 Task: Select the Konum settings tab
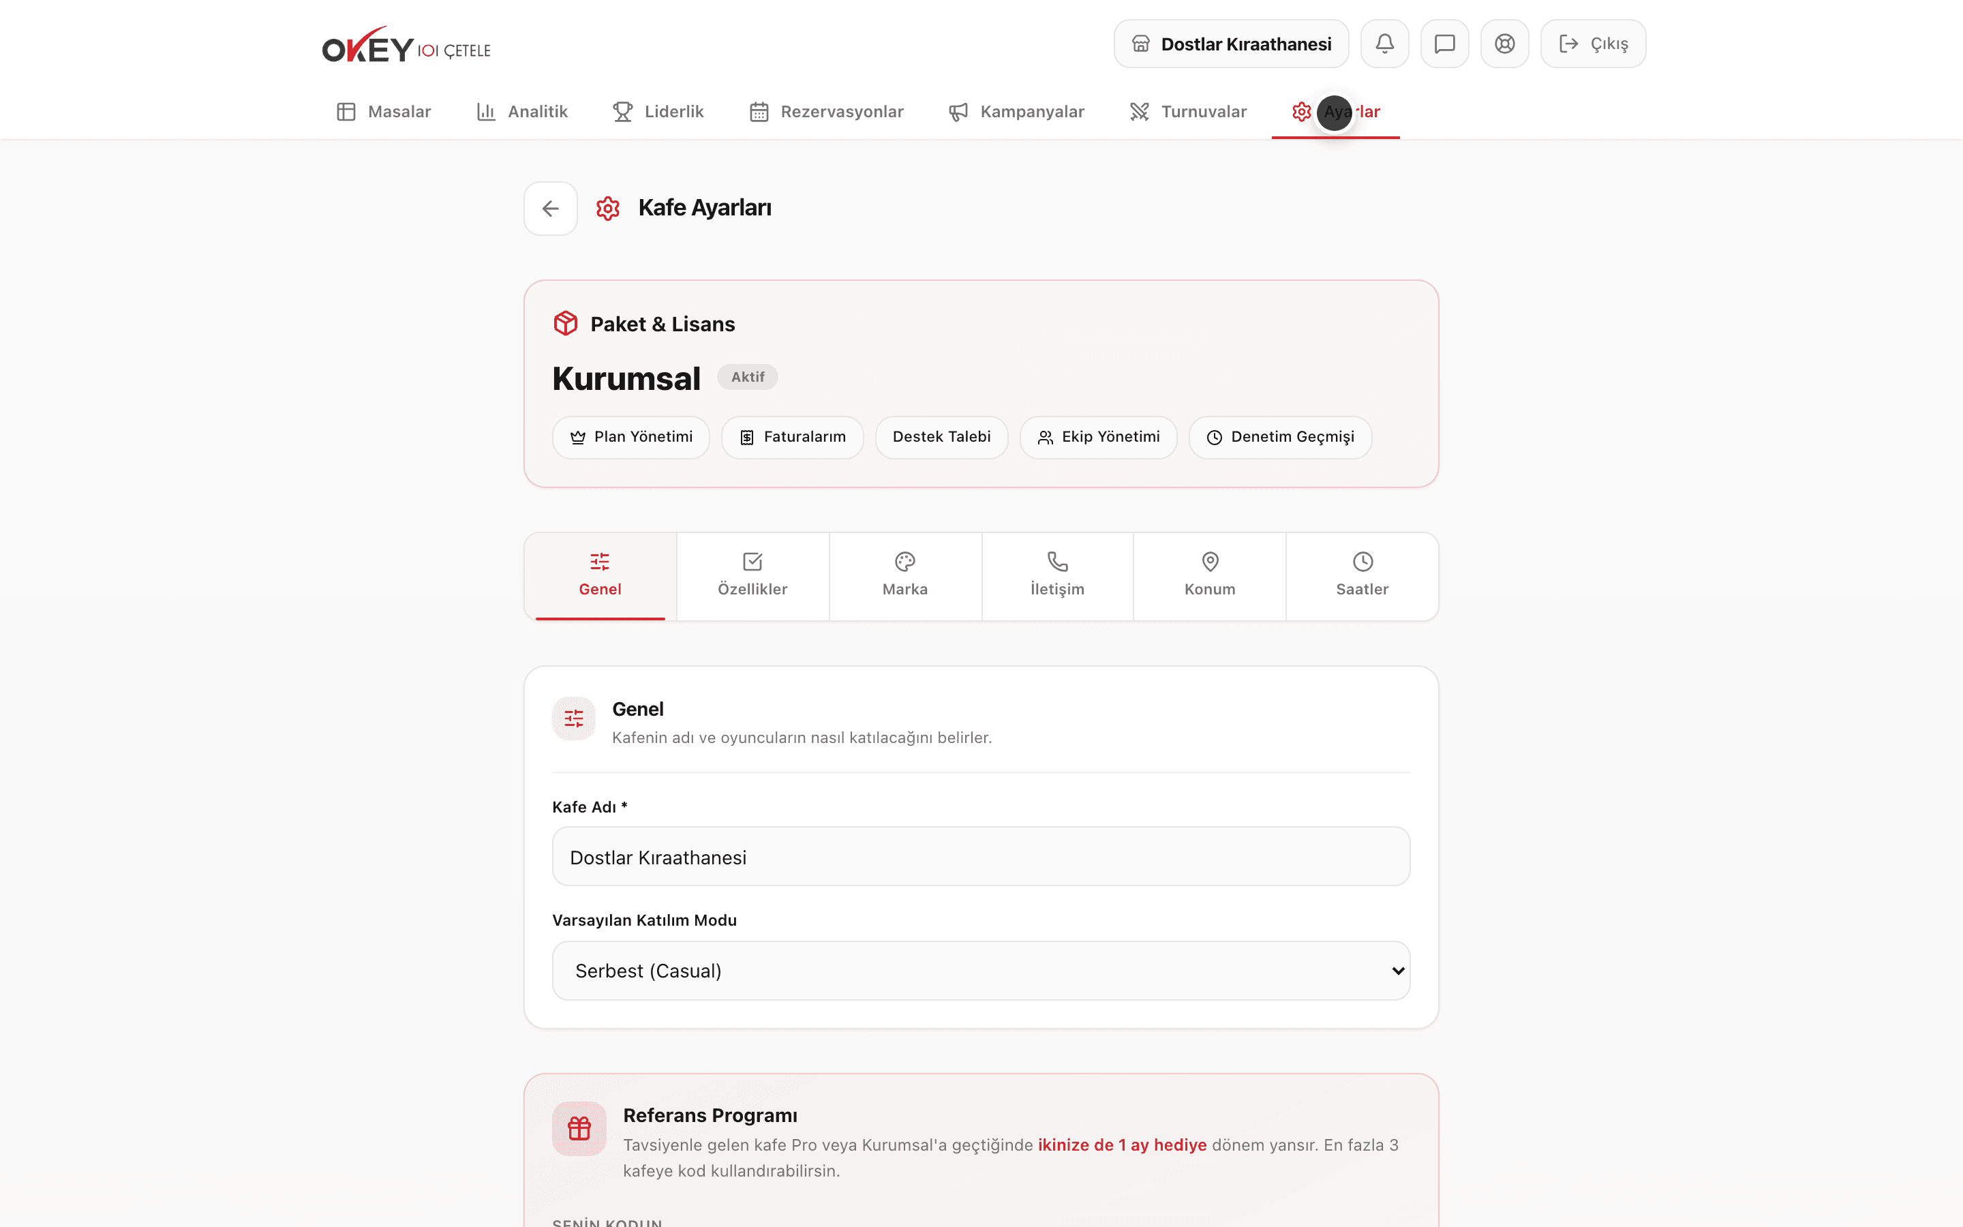pyautogui.click(x=1211, y=576)
